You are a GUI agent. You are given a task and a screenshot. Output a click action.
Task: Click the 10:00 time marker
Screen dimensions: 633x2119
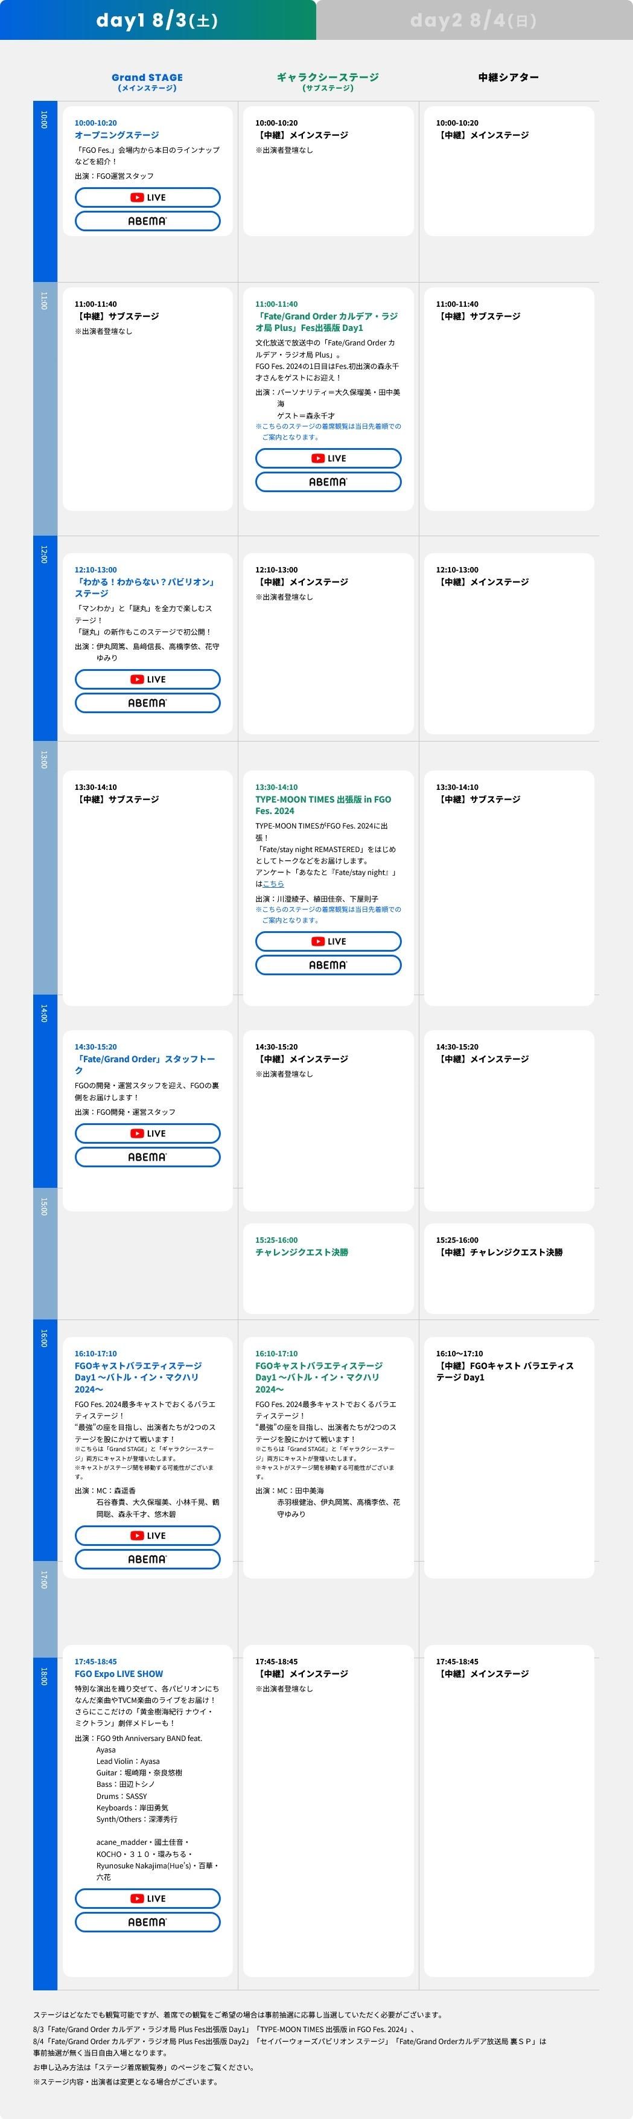(45, 120)
